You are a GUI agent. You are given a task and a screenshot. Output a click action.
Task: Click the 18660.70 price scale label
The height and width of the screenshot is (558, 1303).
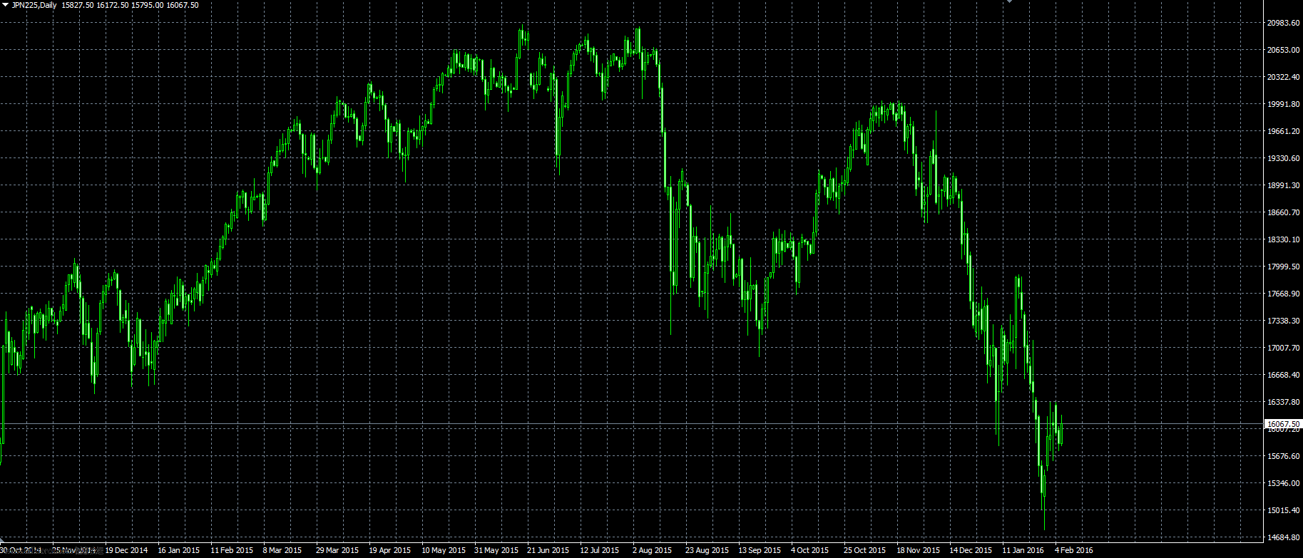click(1283, 212)
